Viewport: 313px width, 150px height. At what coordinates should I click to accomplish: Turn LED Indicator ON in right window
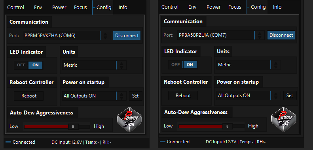[x=190, y=65]
